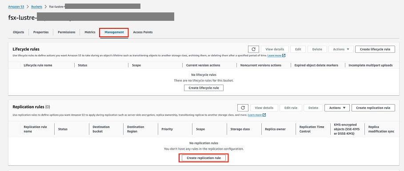Switch to the Objects tab
404x171 pixels.
pyautogui.click(x=18, y=32)
